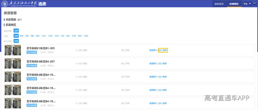Filter by price 1025
Screen dimensions: 258x110
point(57,36)
